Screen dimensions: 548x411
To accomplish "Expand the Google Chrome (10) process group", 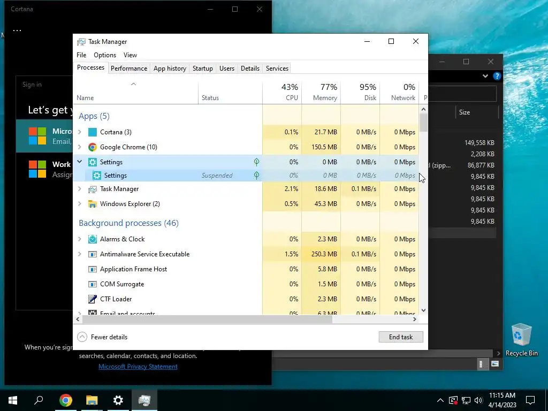I will (x=80, y=147).
